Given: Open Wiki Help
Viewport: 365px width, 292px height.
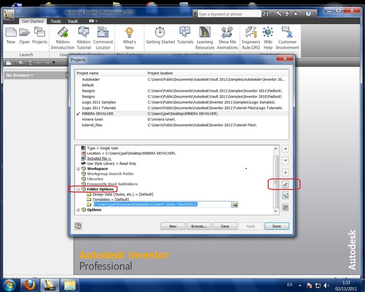Looking at the screenshot, I should (268, 38).
